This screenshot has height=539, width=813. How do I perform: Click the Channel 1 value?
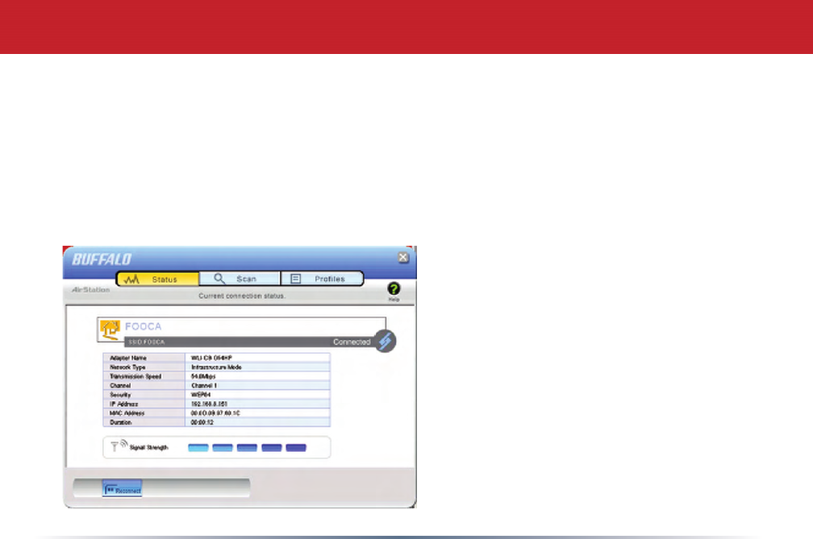coord(204,386)
